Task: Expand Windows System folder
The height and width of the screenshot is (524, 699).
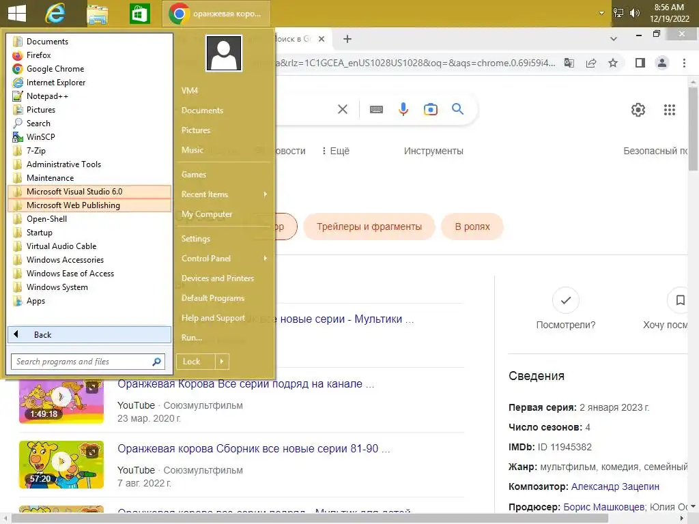Action: 89,287
